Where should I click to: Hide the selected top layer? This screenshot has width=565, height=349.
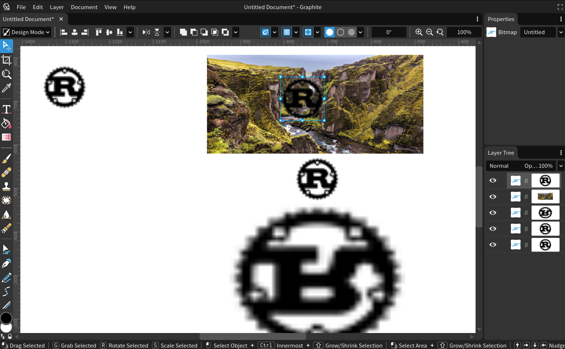coord(493,180)
